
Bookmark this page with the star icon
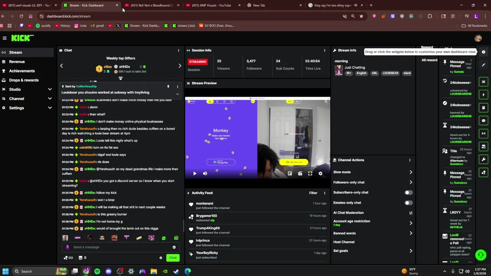361,16
